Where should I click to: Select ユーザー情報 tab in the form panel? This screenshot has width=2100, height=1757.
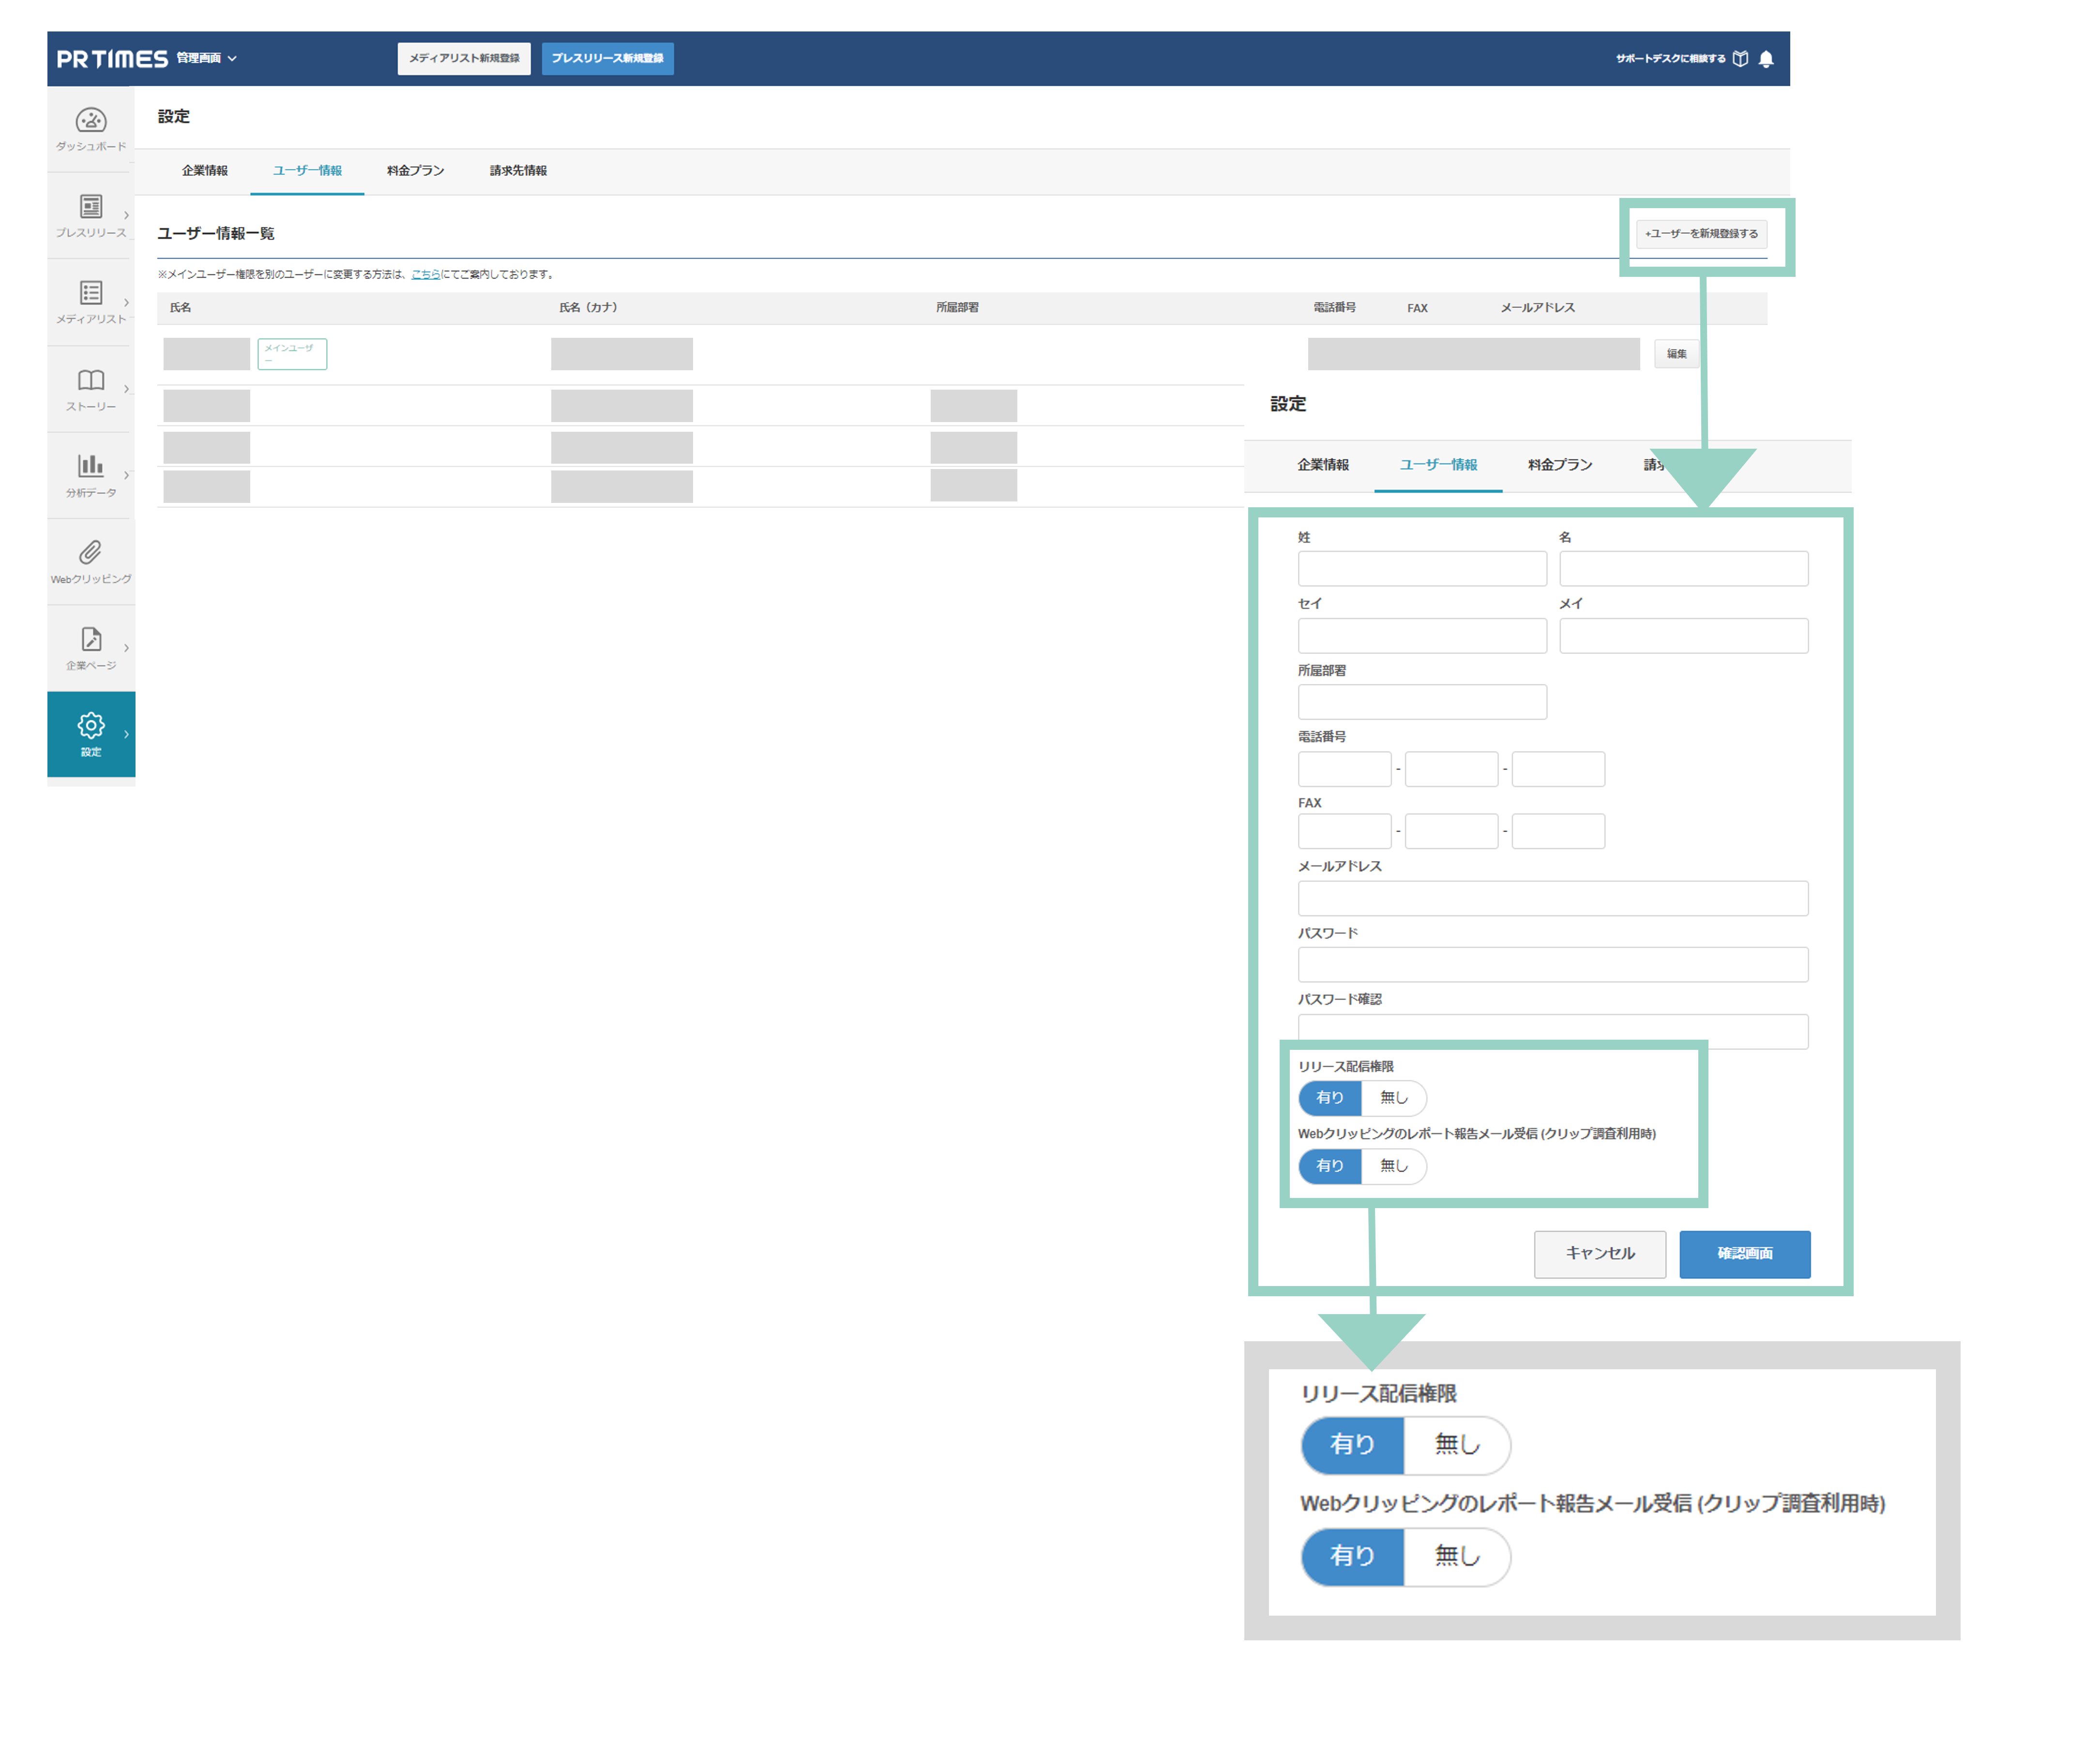pyautogui.click(x=1439, y=465)
